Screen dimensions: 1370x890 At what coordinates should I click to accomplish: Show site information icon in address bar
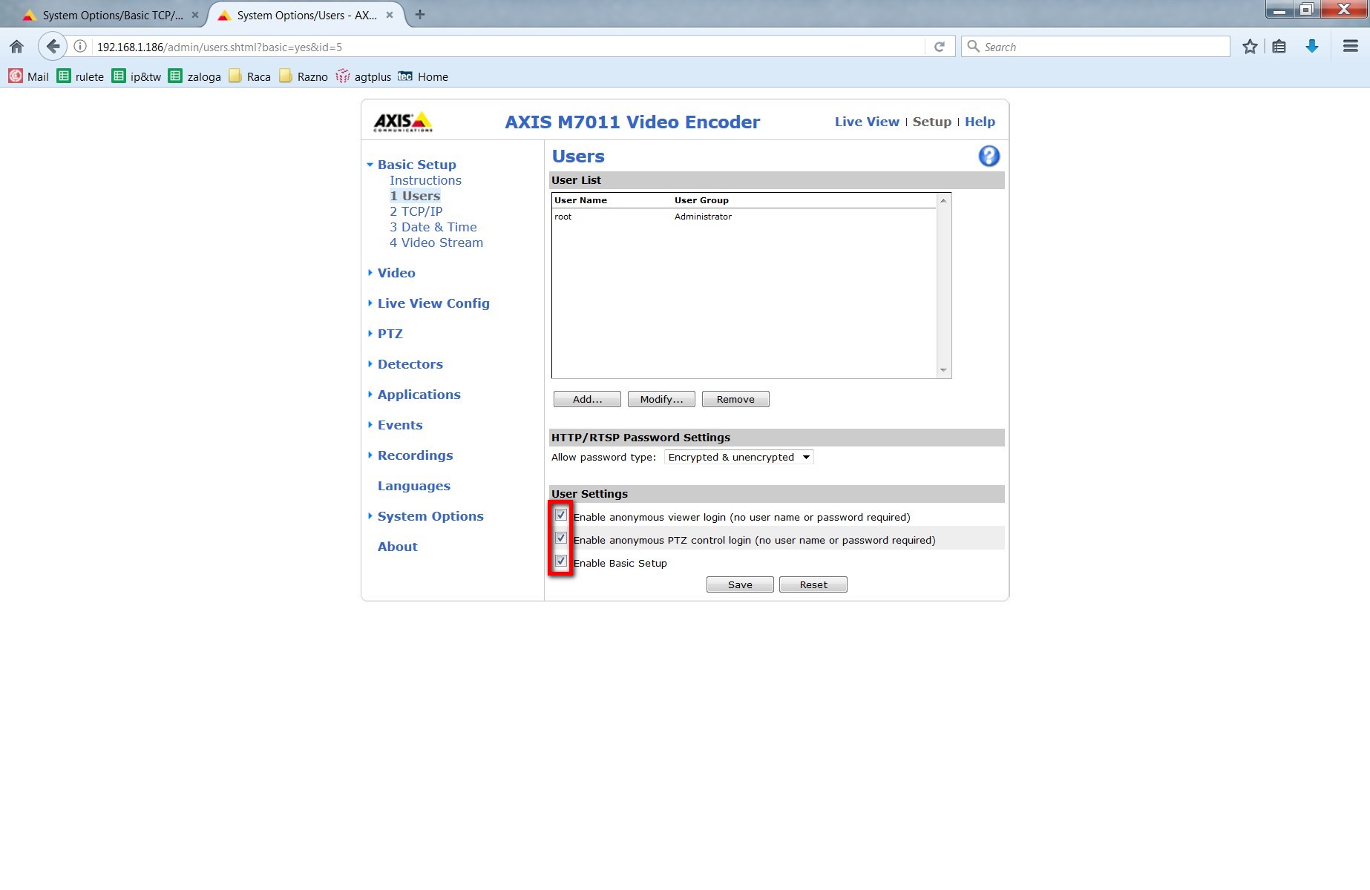coord(80,47)
